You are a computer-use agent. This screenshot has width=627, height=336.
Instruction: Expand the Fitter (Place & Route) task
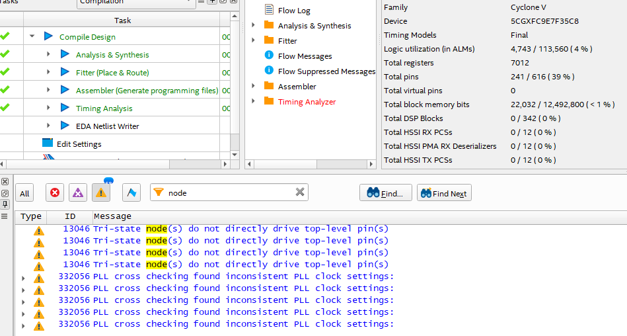click(48, 72)
